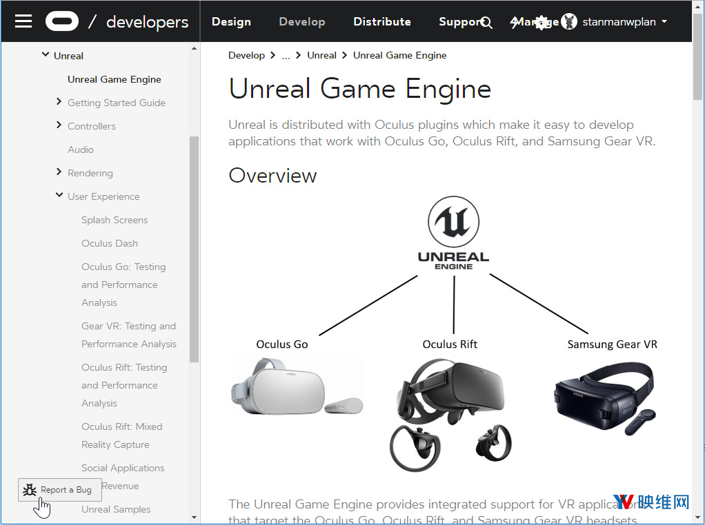Open User Experience in the sidebar
This screenshot has height=525, width=705.
tap(103, 196)
